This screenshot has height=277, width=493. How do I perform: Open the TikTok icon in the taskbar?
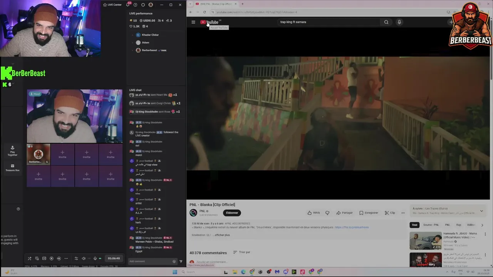(302, 272)
